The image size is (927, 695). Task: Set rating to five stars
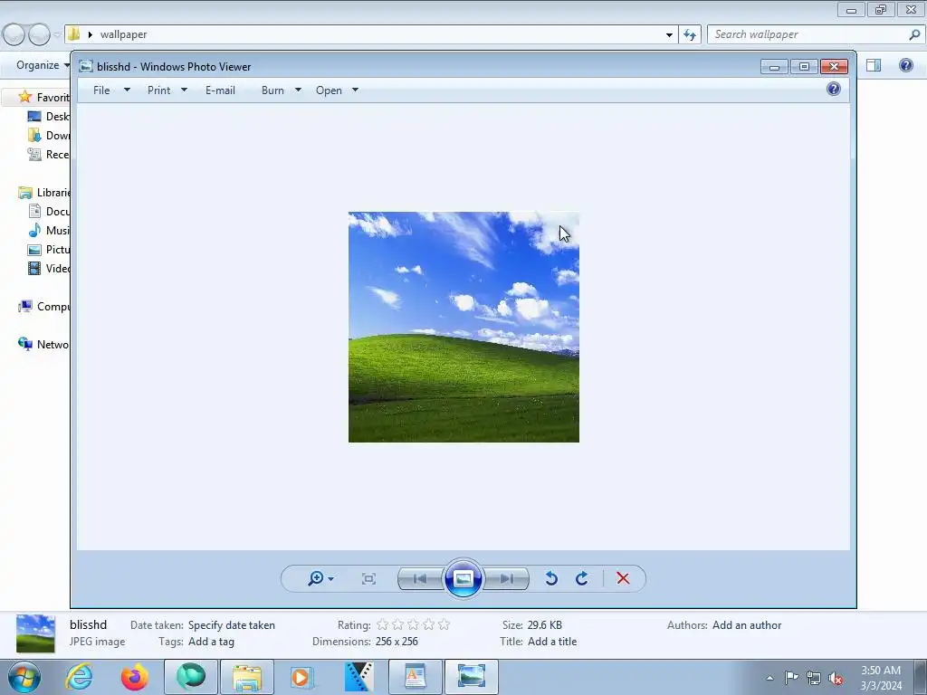[444, 624]
